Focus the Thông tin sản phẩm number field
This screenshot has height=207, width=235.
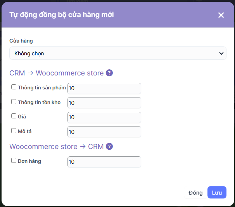104,88
